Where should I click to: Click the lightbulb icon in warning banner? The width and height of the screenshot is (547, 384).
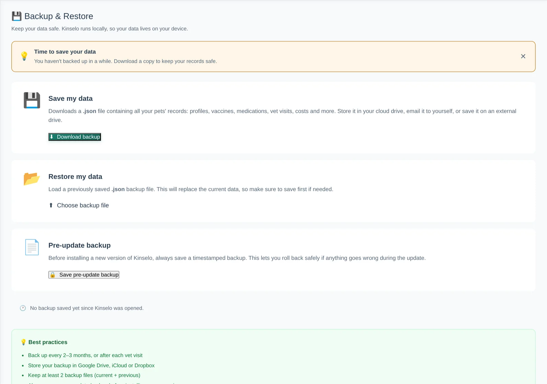click(24, 56)
